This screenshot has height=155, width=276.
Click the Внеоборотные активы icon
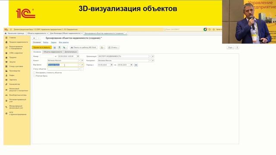coord(6,95)
